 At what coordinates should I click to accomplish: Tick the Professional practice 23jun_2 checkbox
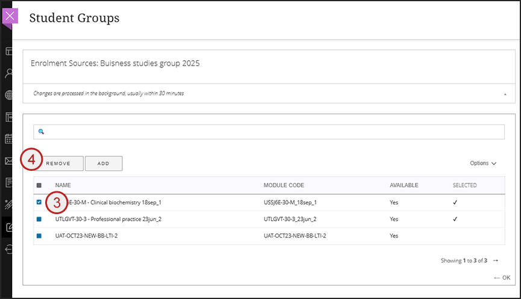click(39, 219)
